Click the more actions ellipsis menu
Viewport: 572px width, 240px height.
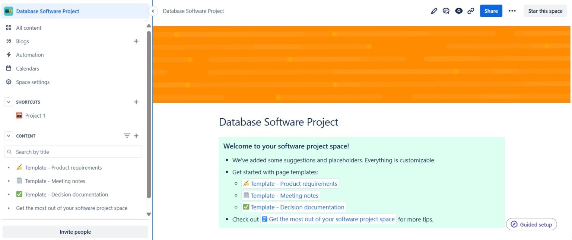click(512, 11)
